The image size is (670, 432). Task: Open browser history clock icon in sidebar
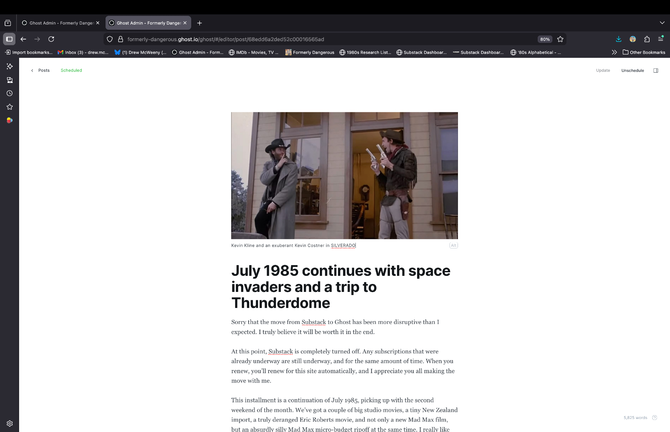[x=10, y=93]
